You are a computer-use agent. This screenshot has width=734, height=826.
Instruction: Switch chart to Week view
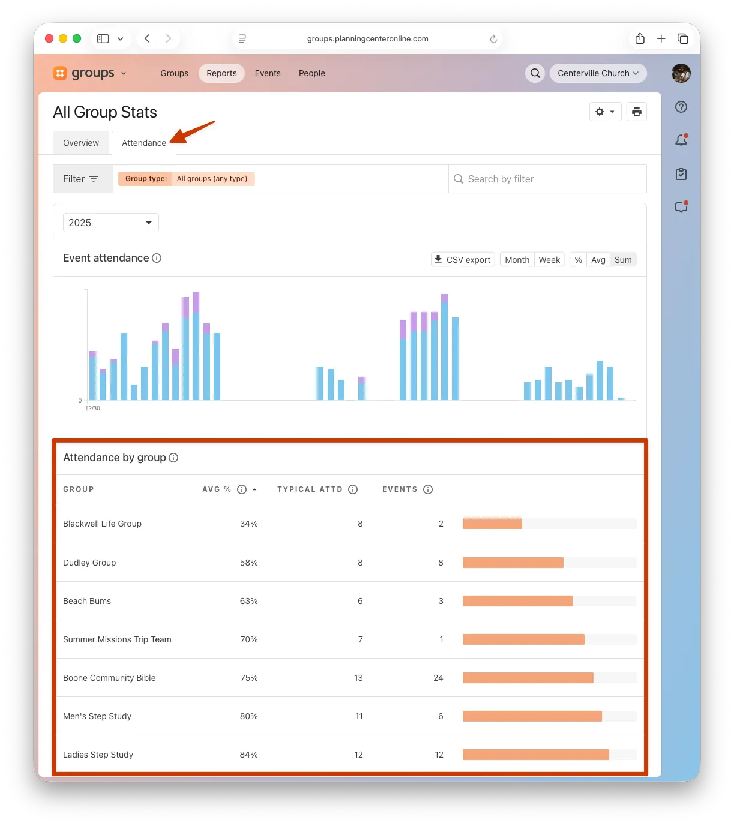[x=549, y=260]
